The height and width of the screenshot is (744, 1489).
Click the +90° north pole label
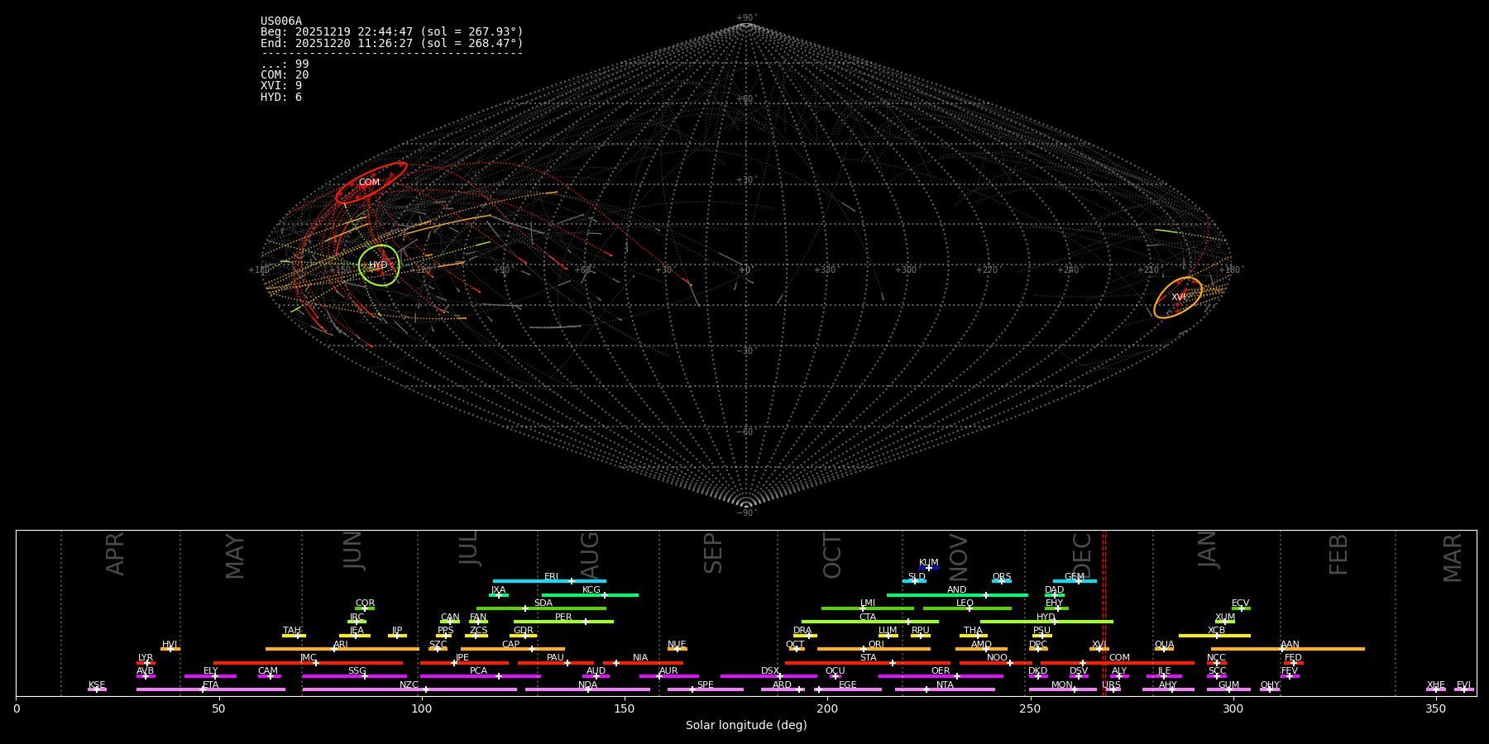tap(746, 18)
